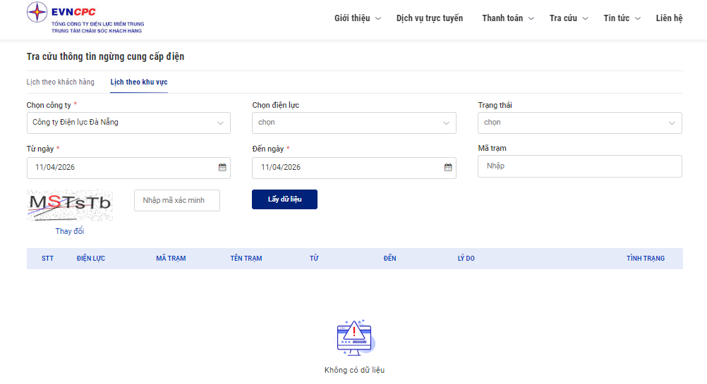Open calendar icon in Từ ngày field

coord(222,168)
